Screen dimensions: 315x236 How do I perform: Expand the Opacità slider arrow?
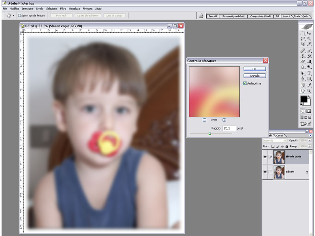tap(309, 141)
